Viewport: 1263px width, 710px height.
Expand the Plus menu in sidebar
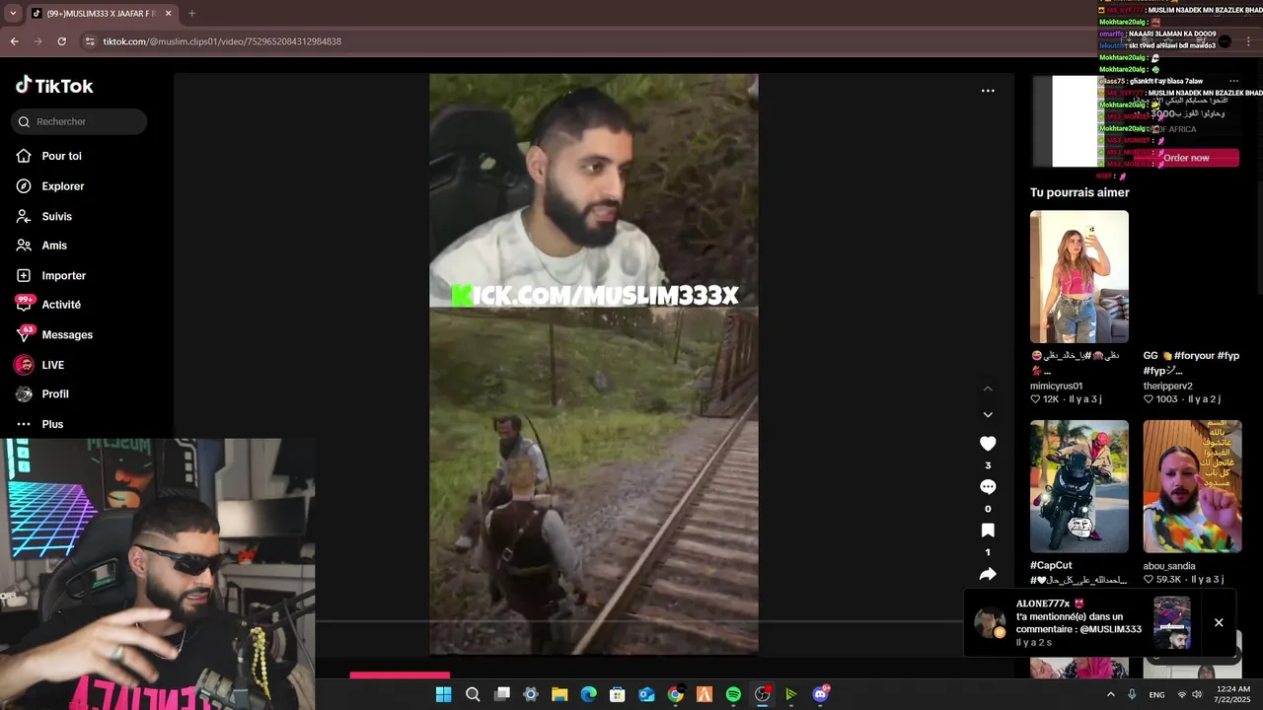coord(52,424)
